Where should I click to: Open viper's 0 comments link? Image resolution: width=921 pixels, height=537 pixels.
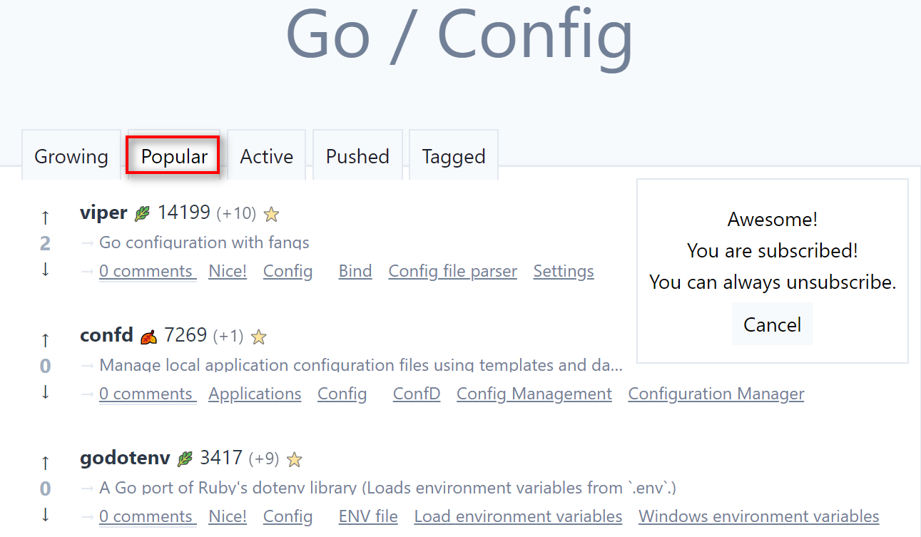[x=147, y=271]
